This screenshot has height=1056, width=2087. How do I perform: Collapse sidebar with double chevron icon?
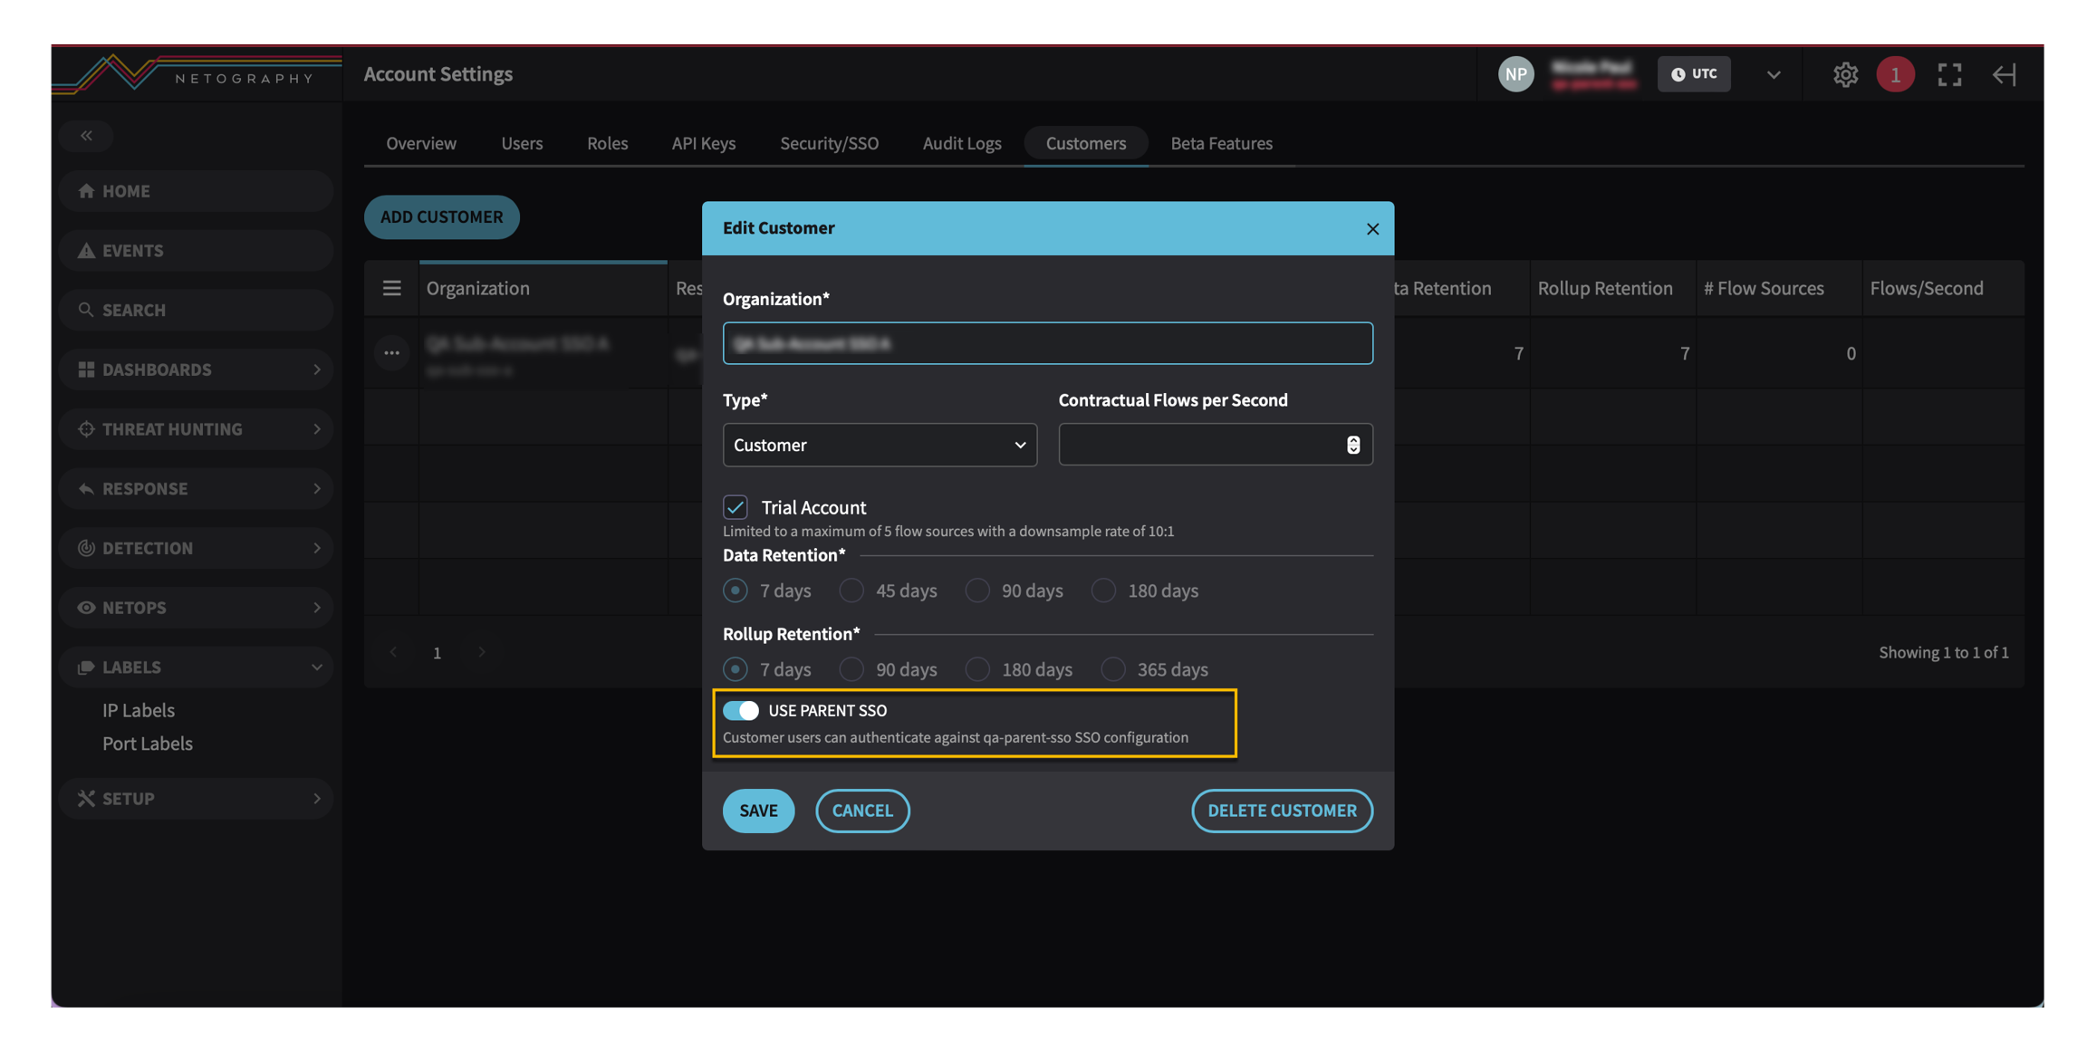pos(86,136)
